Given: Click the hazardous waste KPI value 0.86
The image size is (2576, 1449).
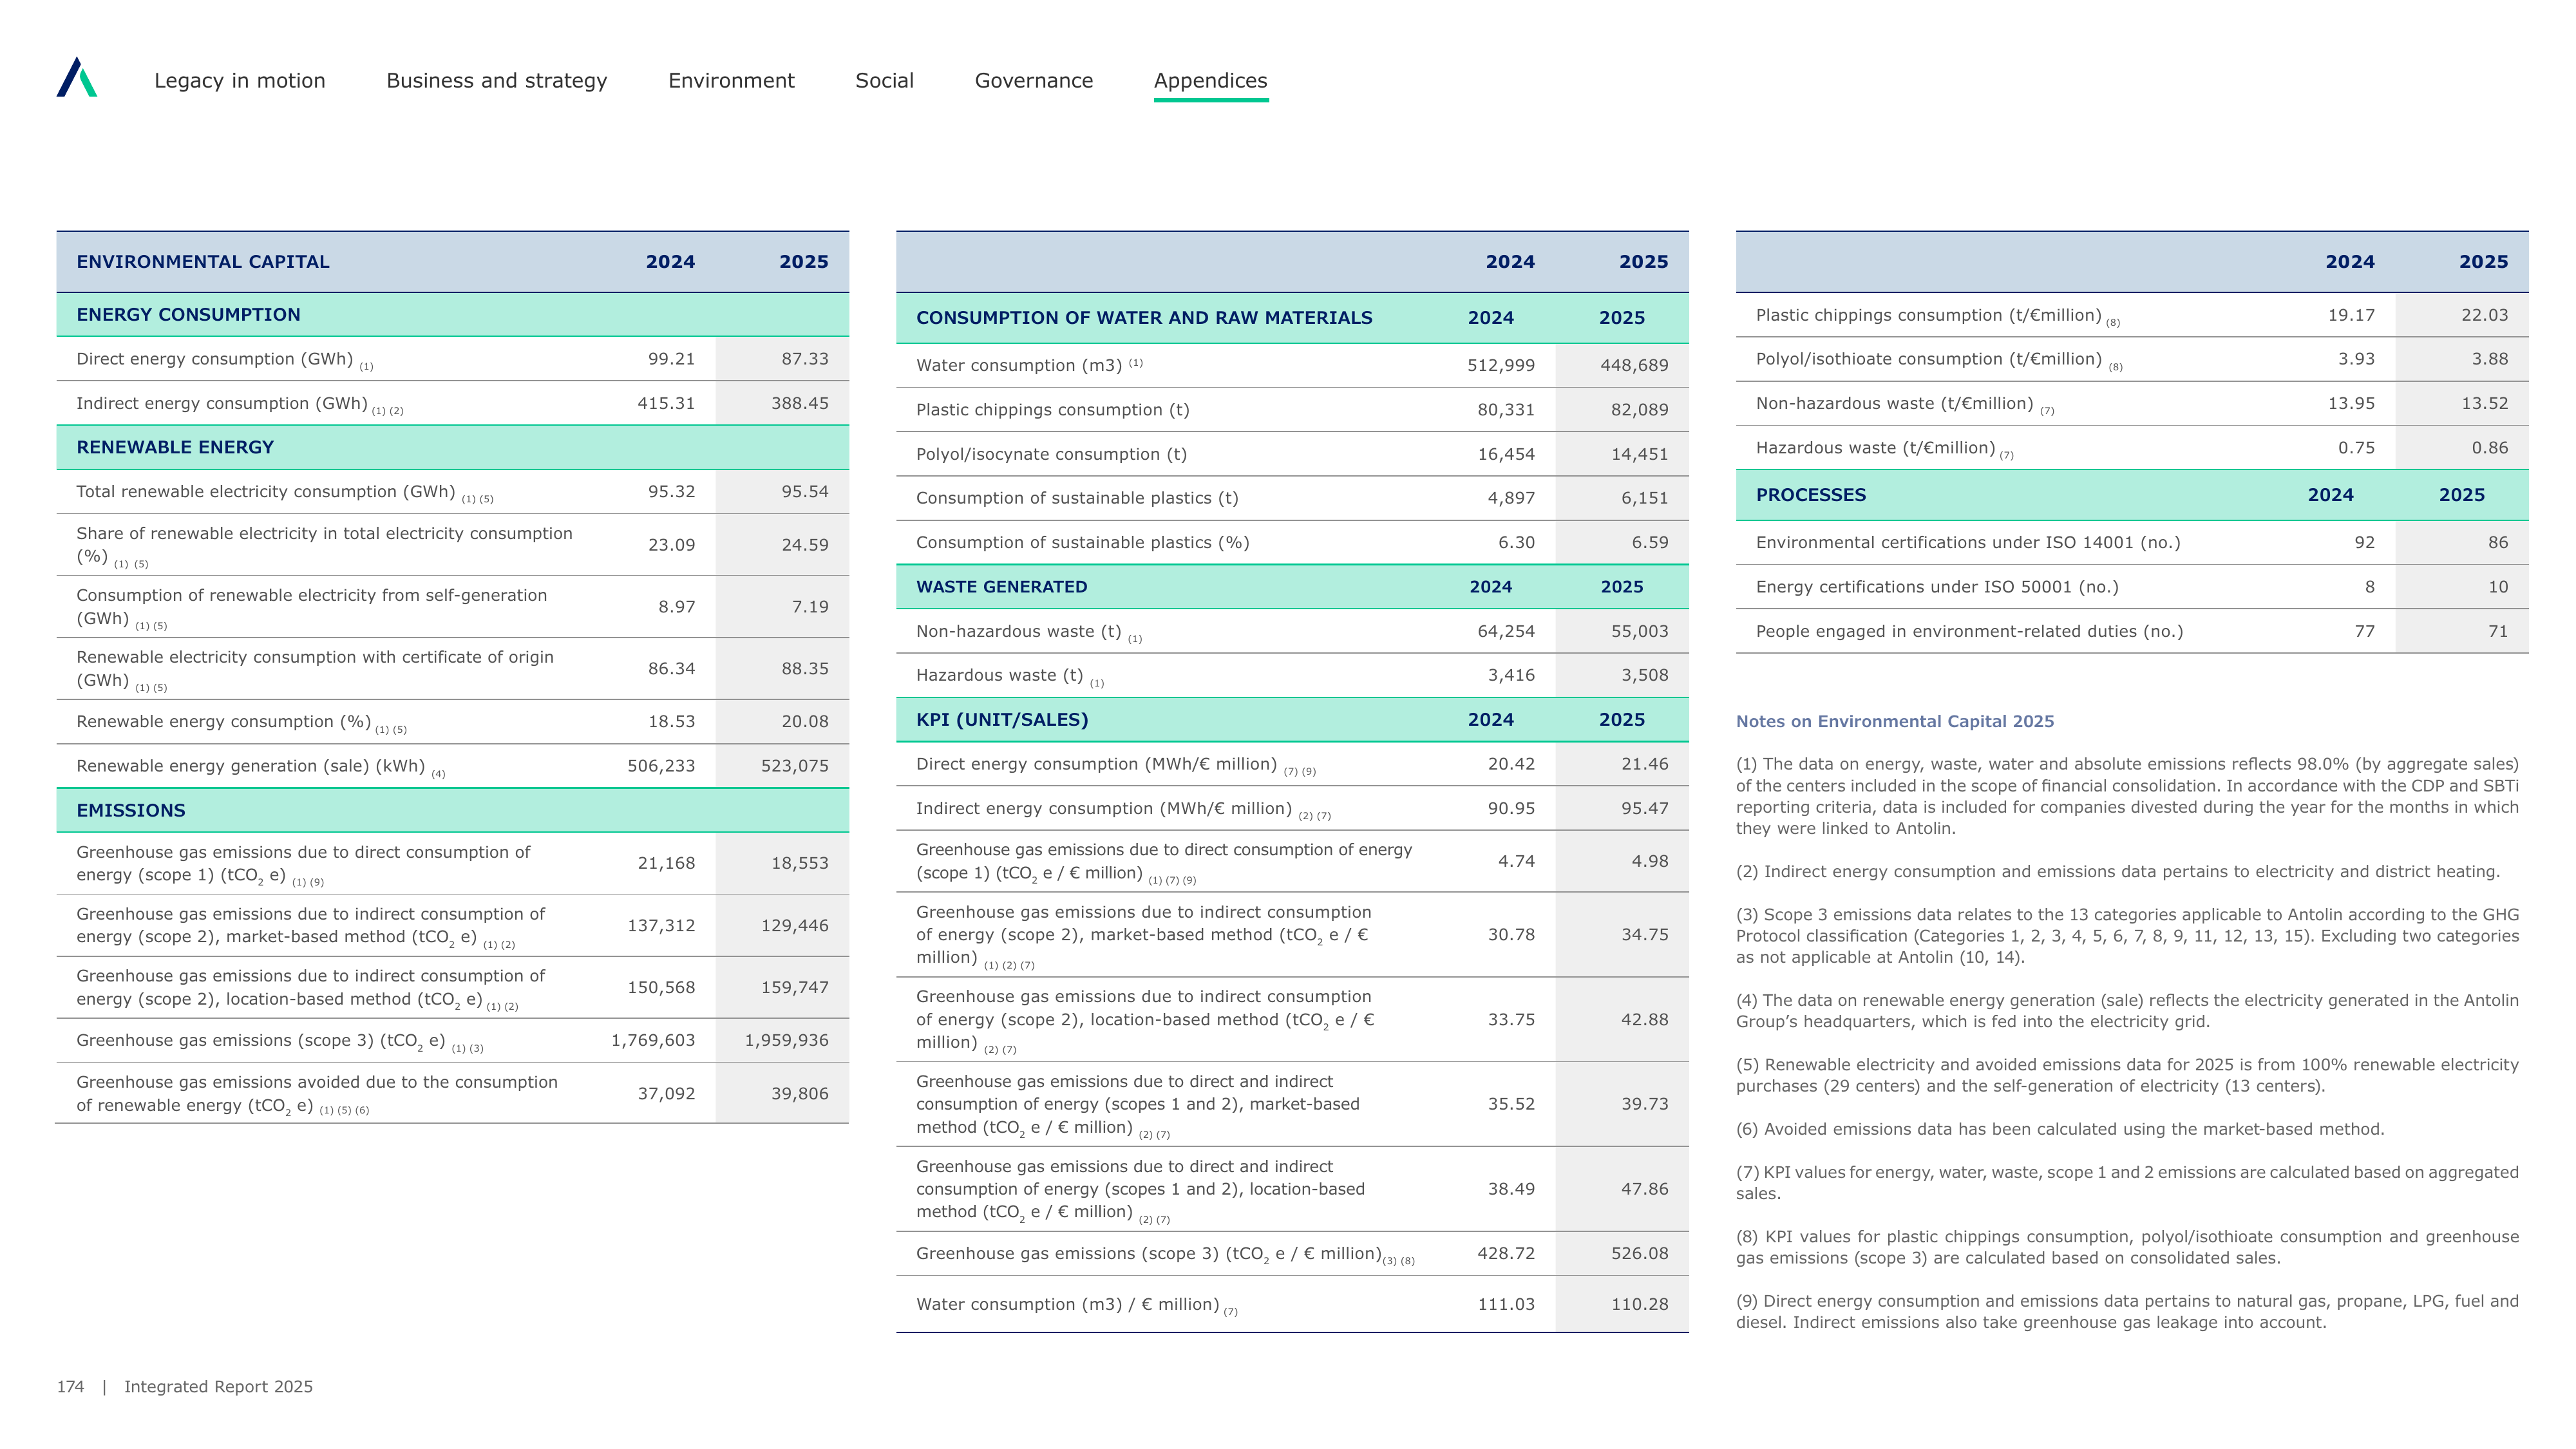Looking at the screenshot, I should coord(2489,448).
